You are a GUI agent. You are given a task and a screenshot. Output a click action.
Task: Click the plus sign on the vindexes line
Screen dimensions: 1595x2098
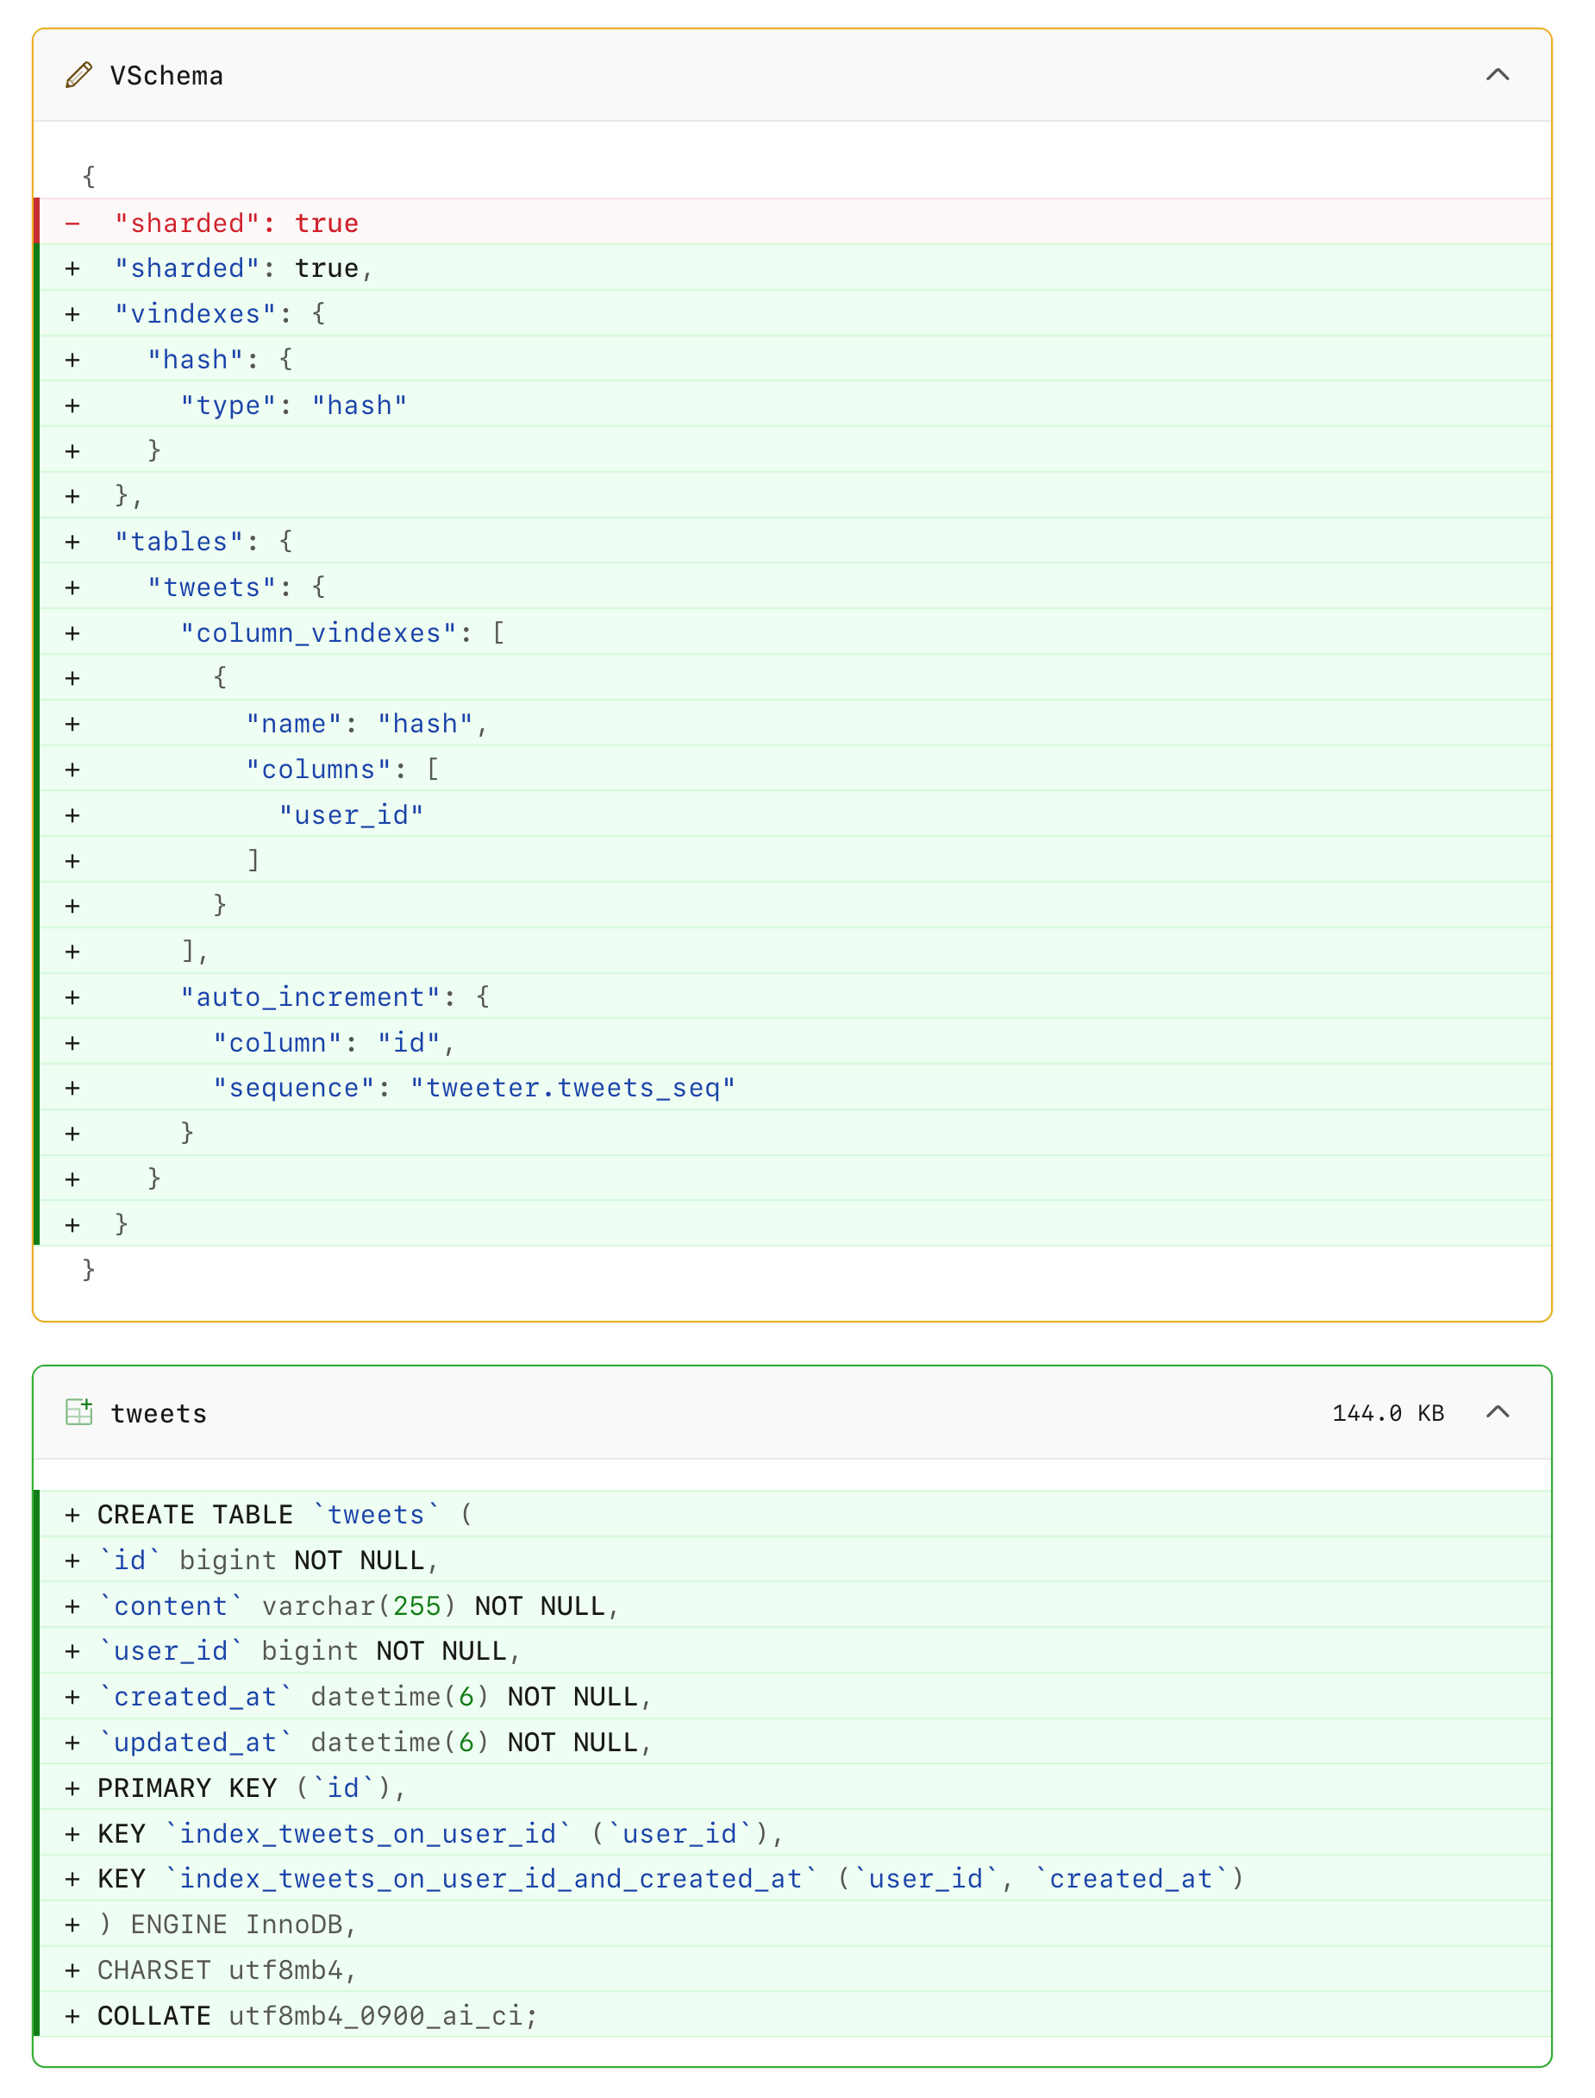tap(73, 313)
